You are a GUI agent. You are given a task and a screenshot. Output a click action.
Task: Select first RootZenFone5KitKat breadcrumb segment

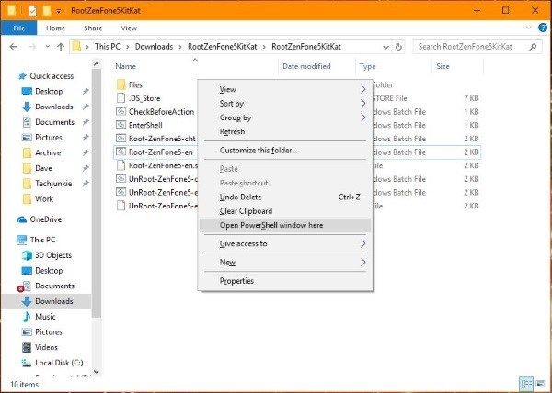tap(222, 47)
